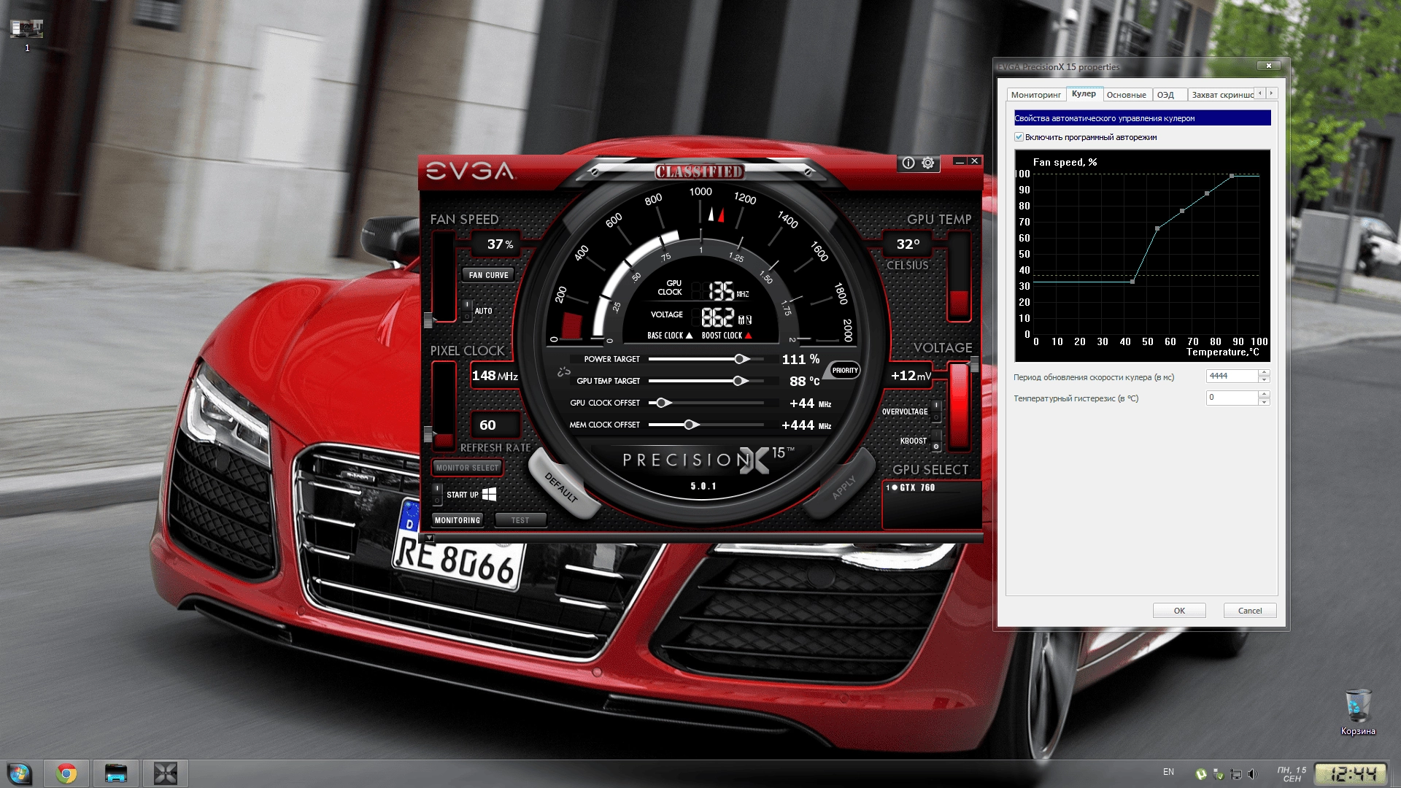The height and width of the screenshot is (788, 1401).
Task: Open the PrecisionX settings gear icon
Action: [927, 163]
